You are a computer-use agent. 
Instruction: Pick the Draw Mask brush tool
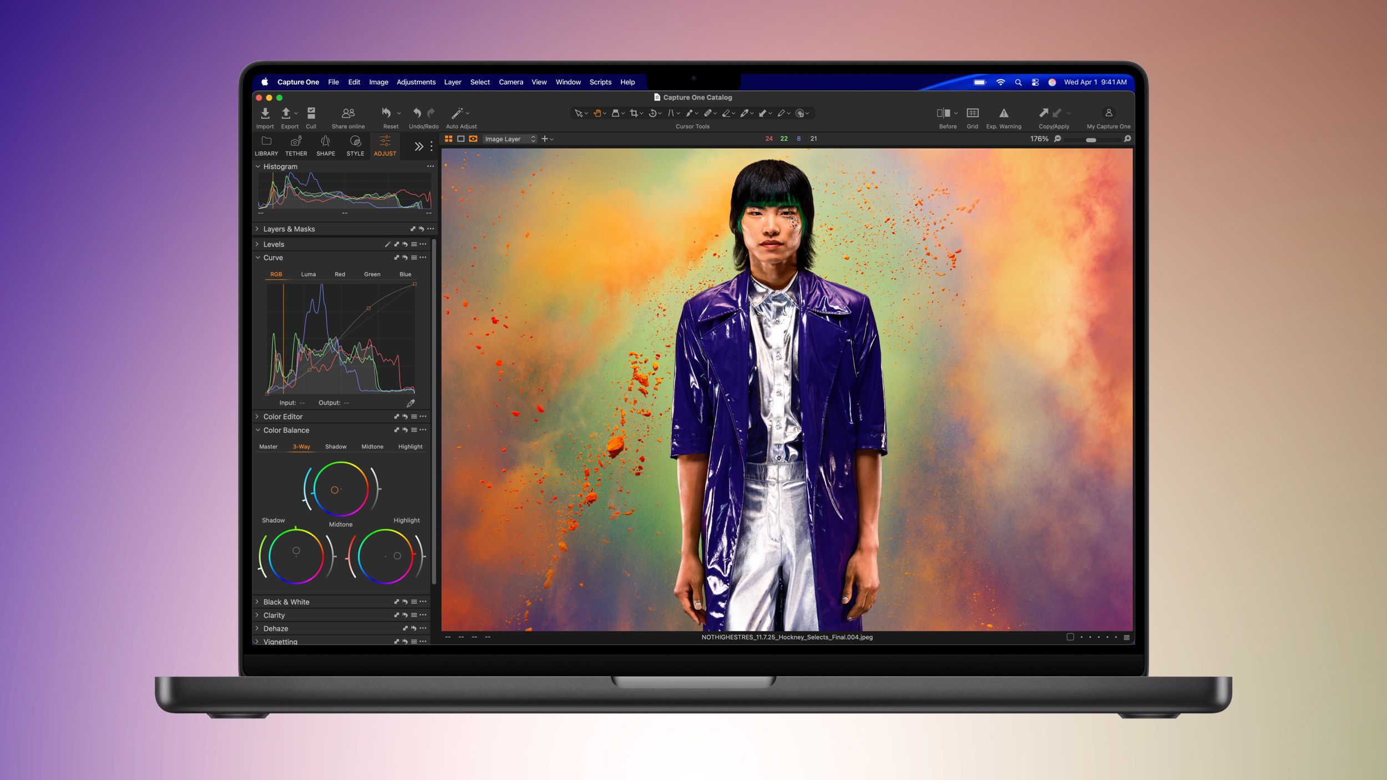click(690, 113)
